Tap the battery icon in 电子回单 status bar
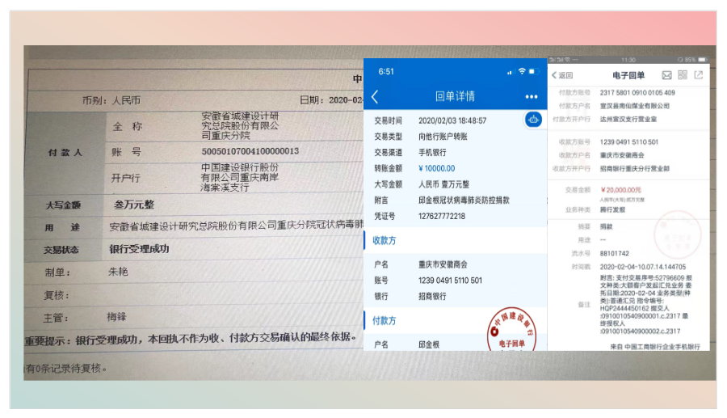Screen dimensions: 727x418 [703, 60]
